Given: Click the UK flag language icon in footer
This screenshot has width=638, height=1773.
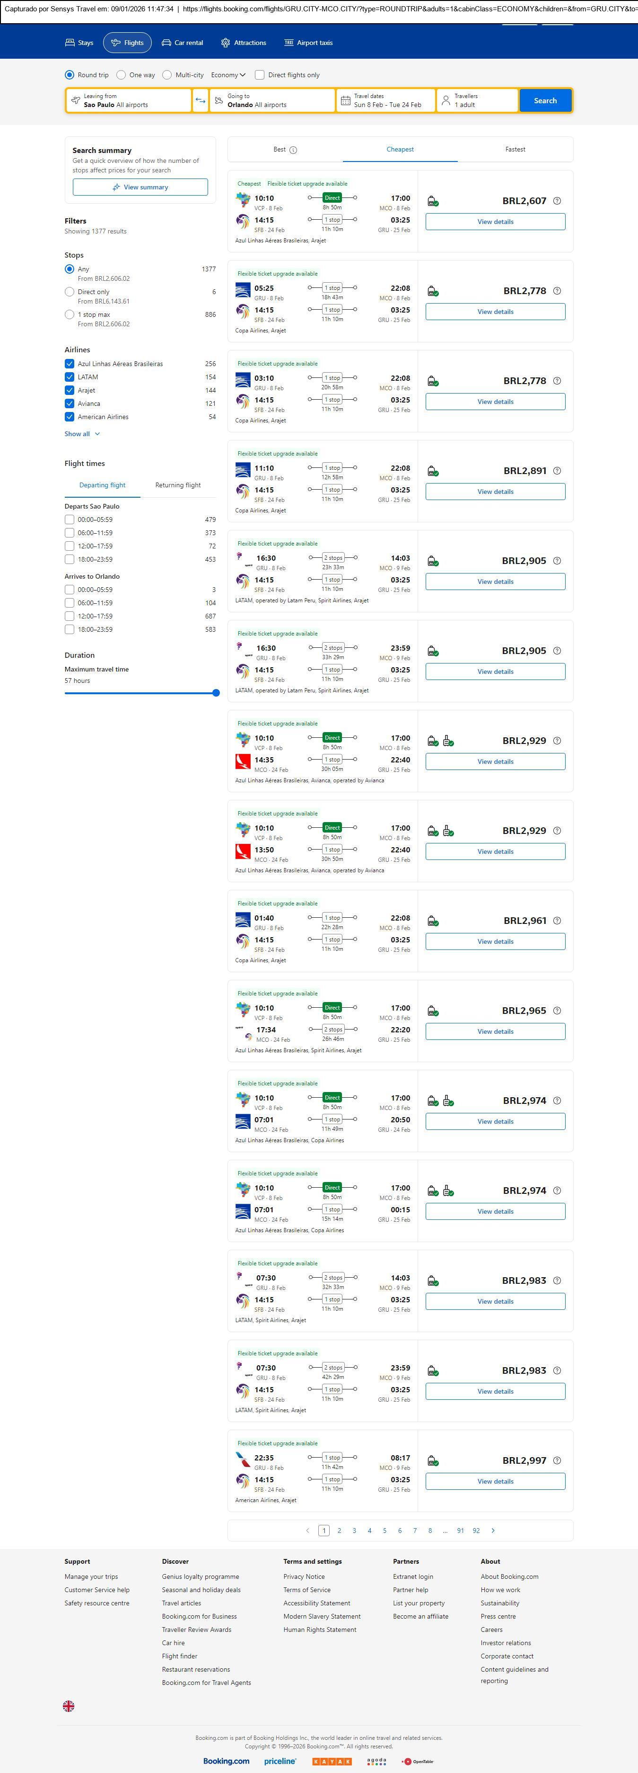Looking at the screenshot, I should (x=69, y=1706).
